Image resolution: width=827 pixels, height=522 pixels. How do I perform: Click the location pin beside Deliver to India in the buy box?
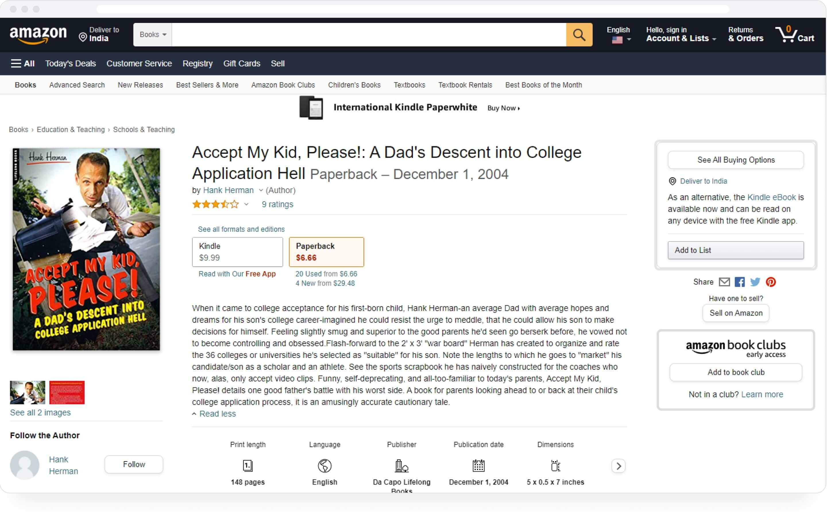pos(673,181)
